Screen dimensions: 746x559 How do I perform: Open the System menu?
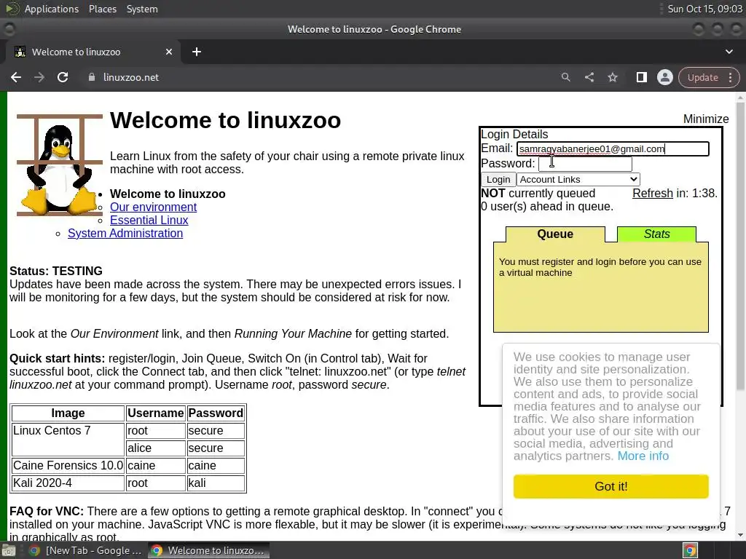tap(142, 9)
